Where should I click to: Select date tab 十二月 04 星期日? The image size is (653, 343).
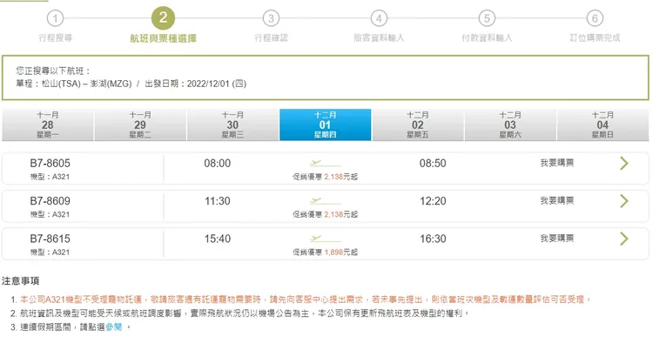(x=603, y=124)
